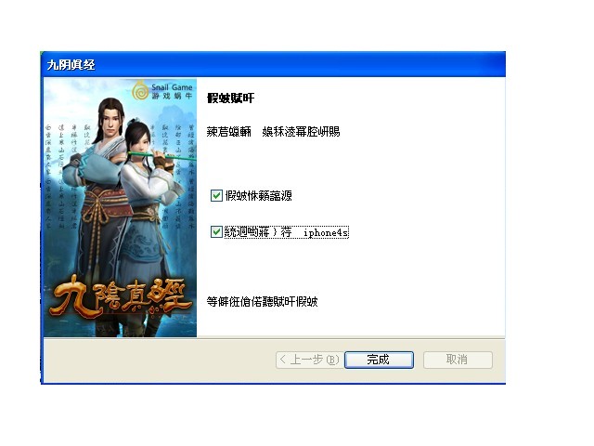594x446 pixels.
Task: Click the instruction text above the button bar
Action: click(x=262, y=302)
